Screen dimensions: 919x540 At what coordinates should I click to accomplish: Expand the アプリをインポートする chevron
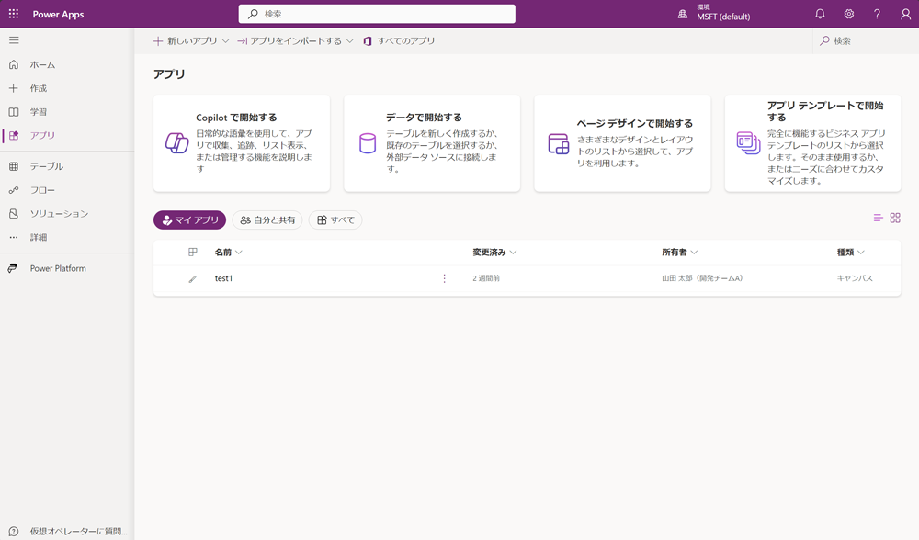(x=350, y=41)
